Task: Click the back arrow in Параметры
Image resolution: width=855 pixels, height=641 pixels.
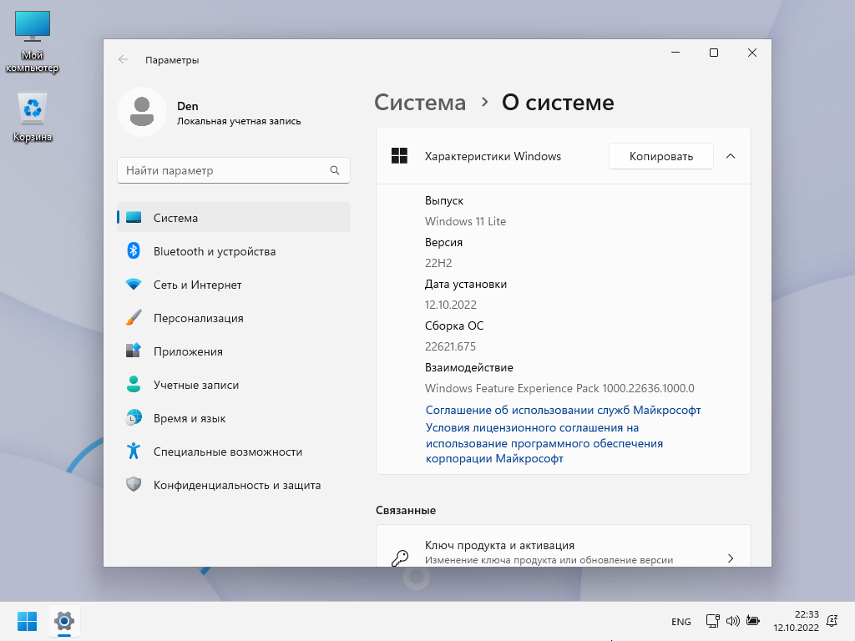Action: point(124,59)
